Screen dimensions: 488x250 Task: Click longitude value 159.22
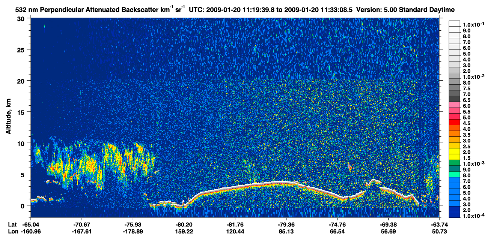[x=184, y=231]
